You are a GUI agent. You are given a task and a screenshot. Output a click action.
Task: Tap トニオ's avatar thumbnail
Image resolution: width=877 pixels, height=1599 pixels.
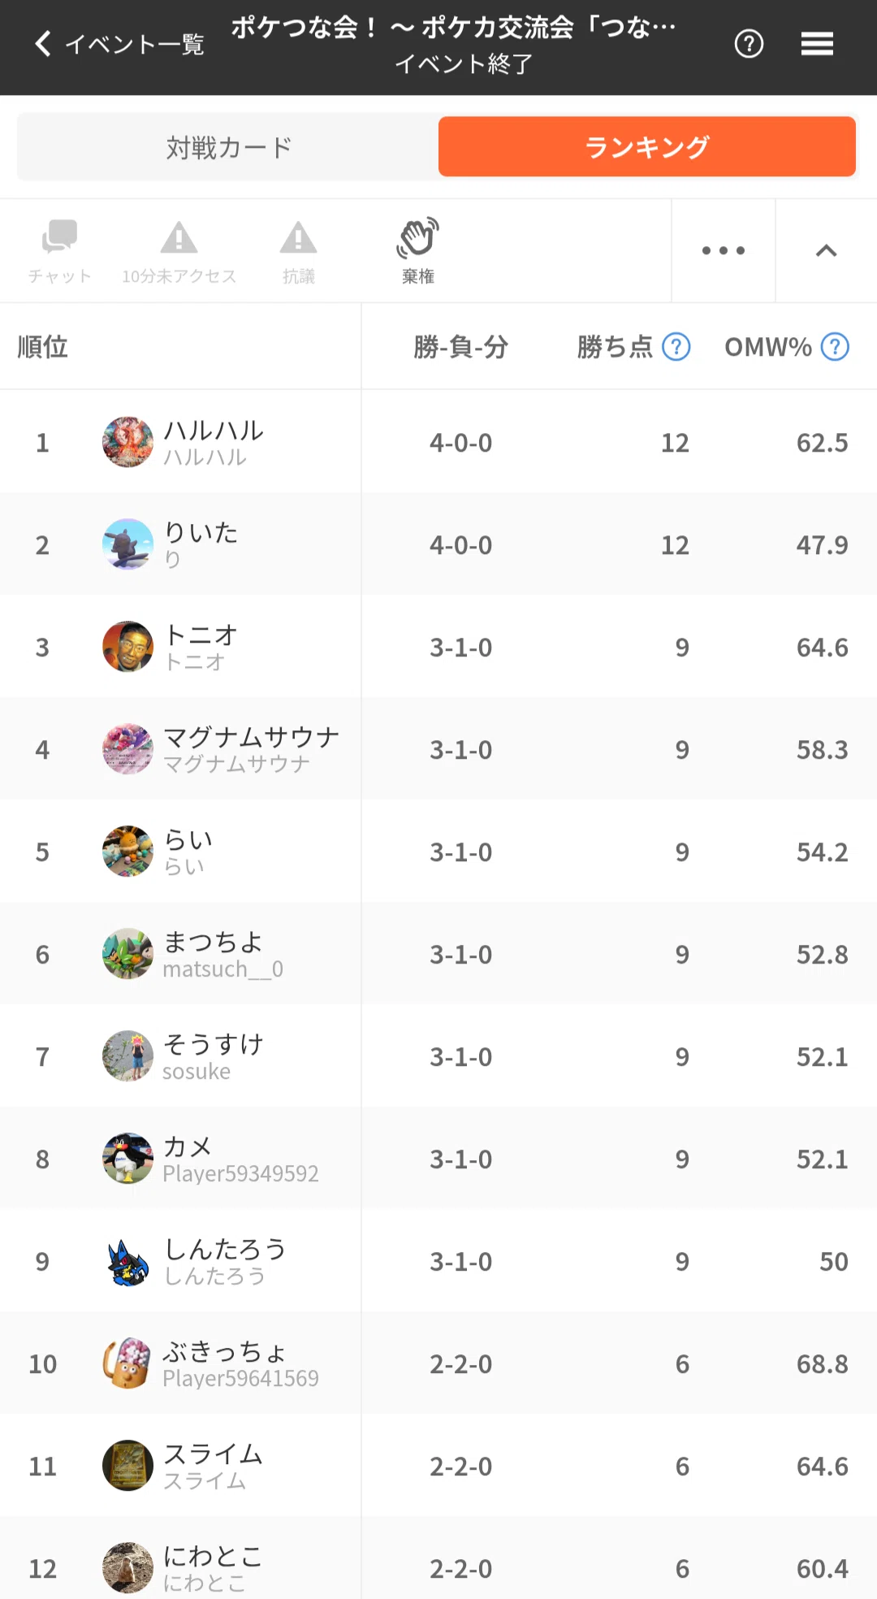point(127,647)
